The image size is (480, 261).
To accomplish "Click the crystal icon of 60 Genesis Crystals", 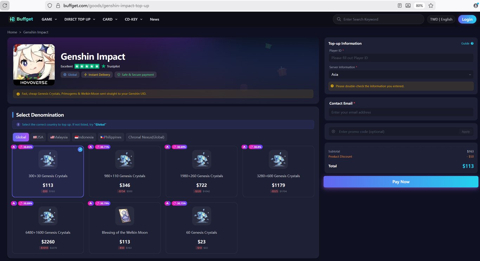I will pyautogui.click(x=202, y=216).
